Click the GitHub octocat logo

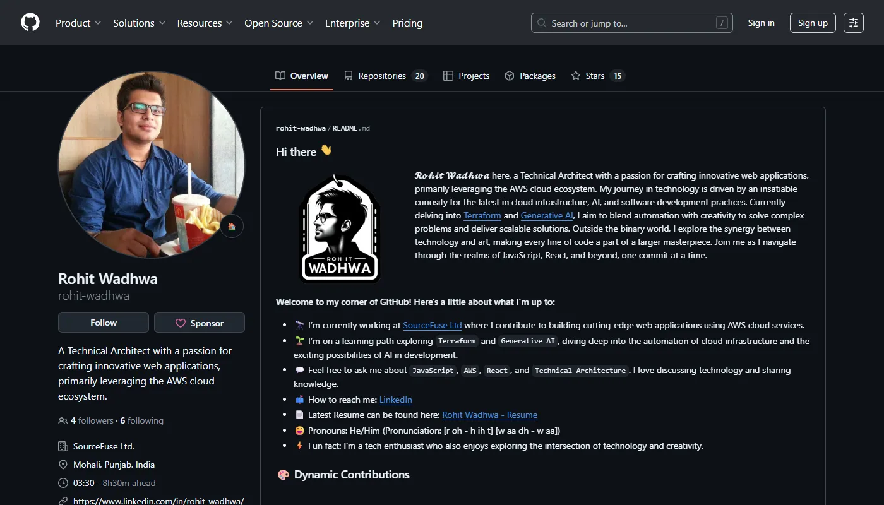(30, 23)
